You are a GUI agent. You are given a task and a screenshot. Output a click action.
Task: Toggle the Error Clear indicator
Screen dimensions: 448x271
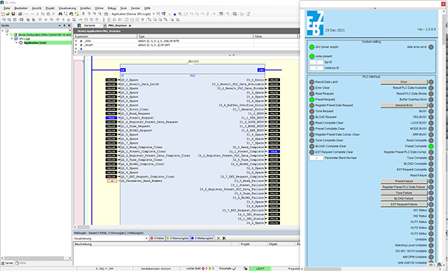[311, 88]
